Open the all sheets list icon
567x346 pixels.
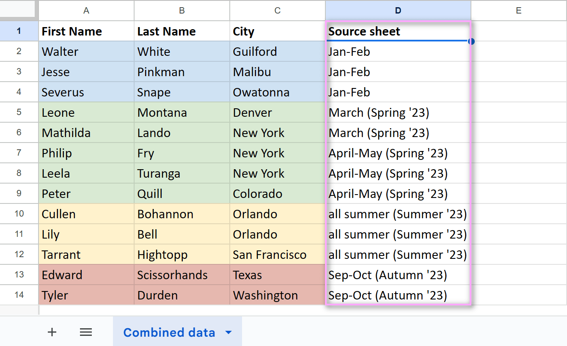[x=86, y=332]
